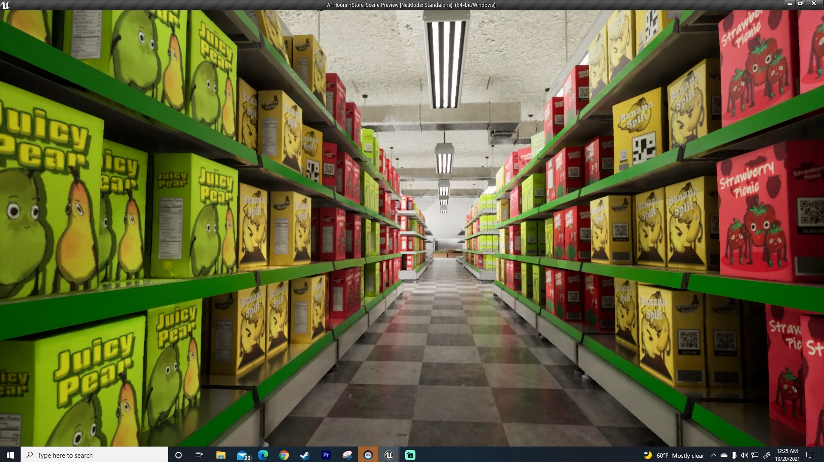Open File Explorer from the taskbar
Viewport: 824px width, 462px height.
221,455
